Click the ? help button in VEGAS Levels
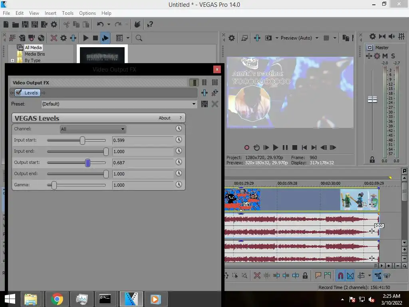 (180, 118)
